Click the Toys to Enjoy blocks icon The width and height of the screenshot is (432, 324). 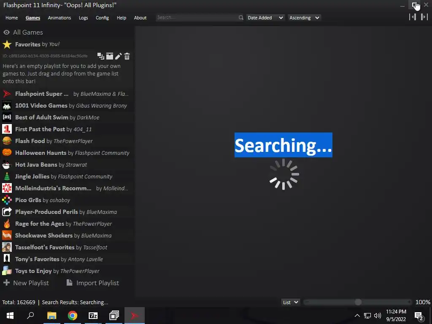point(7,271)
